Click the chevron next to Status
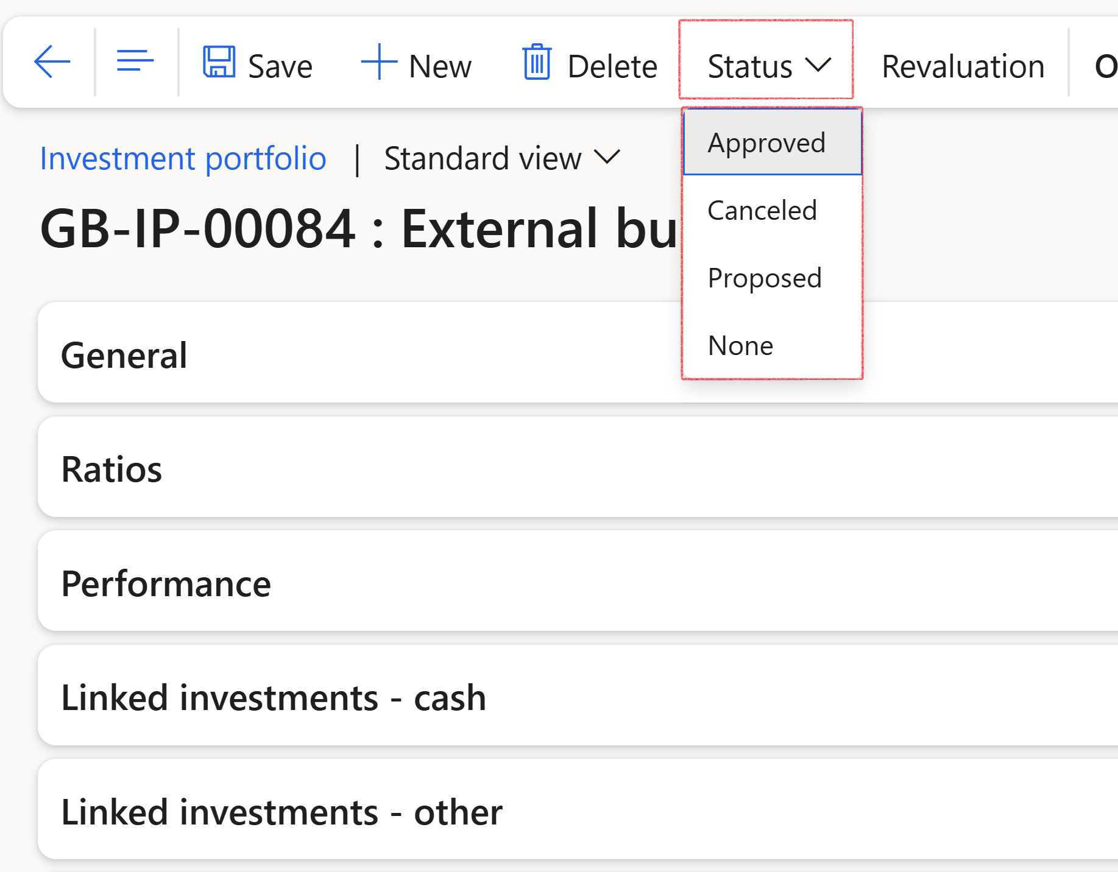 (818, 65)
